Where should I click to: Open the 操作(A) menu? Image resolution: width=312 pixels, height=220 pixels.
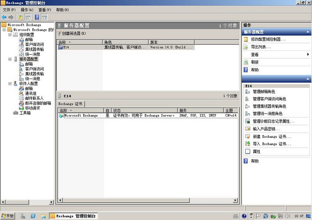(x=27, y=9)
